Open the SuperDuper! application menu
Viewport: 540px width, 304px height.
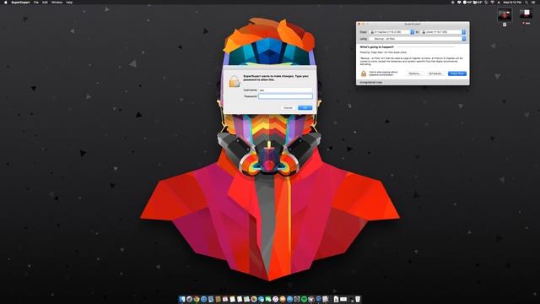(20, 3)
